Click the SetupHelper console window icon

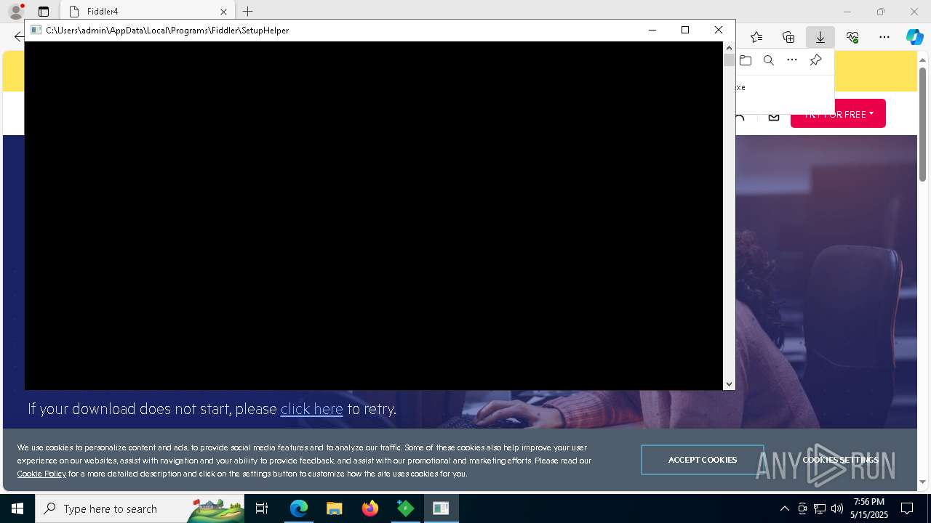36,30
